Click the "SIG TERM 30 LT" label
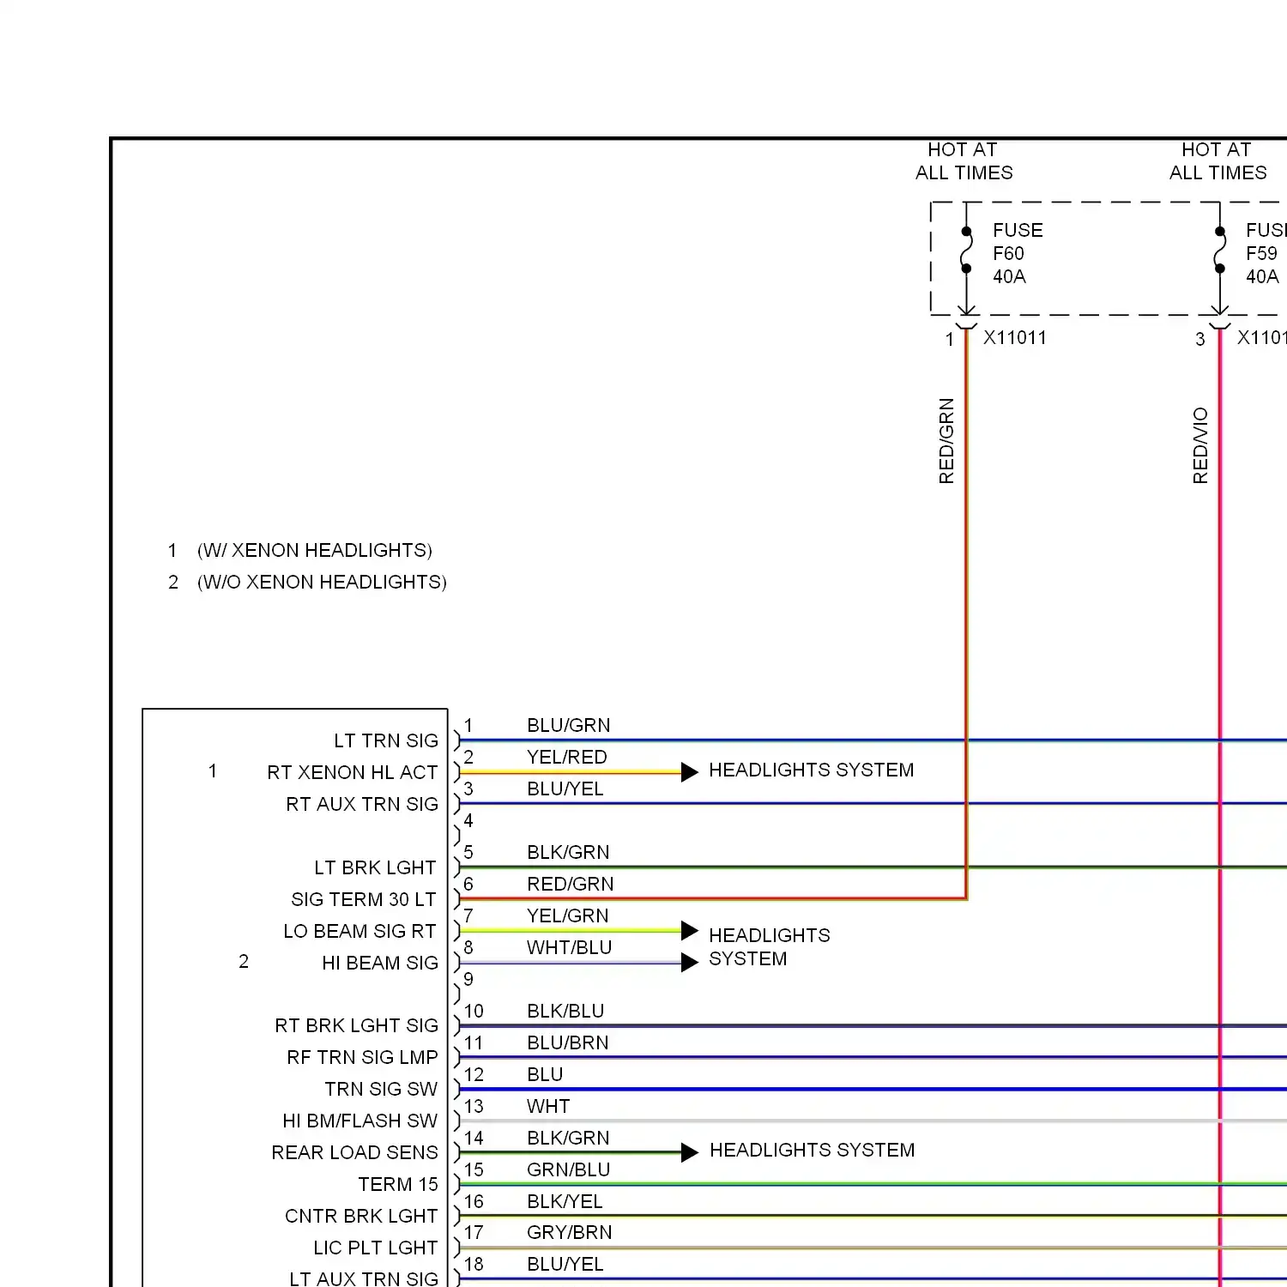Screen dimensions: 1287x1287 click(364, 899)
